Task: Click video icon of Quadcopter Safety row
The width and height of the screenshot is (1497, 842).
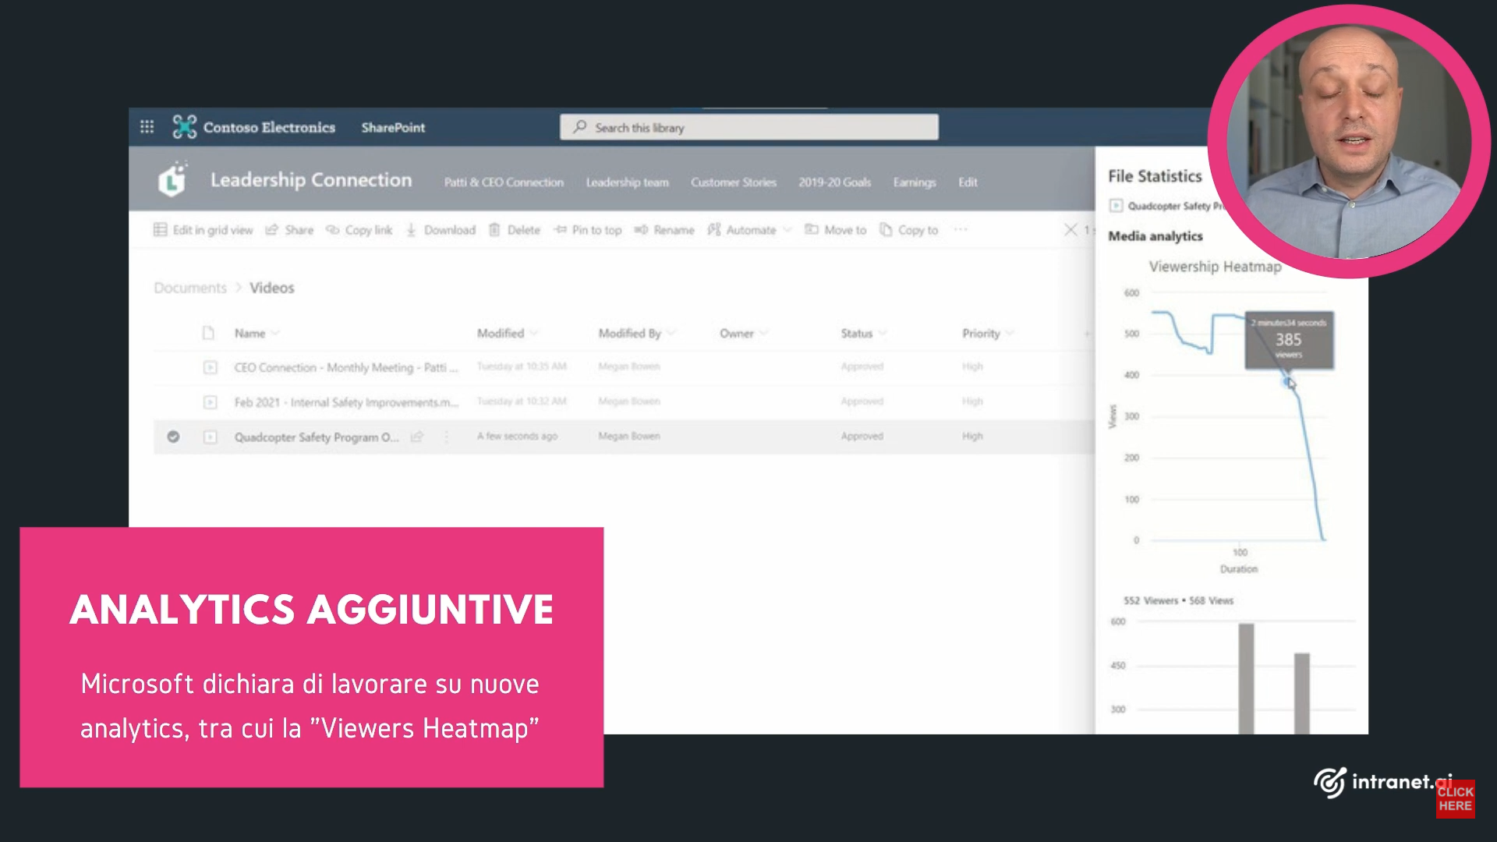Action: pyautogui.click(x=210, y=437)
